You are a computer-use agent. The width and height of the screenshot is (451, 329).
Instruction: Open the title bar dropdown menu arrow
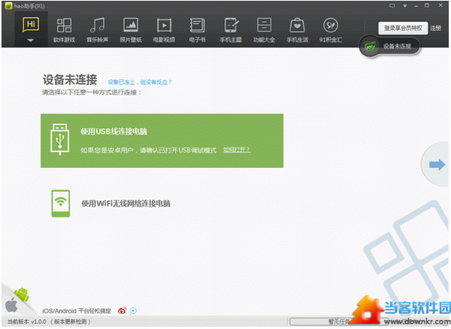405,6
